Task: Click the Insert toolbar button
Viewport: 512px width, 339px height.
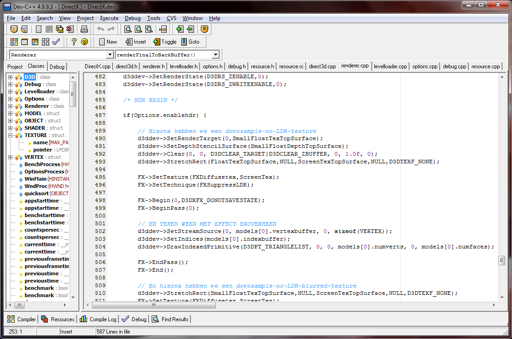Action: [x=135, y=41]
